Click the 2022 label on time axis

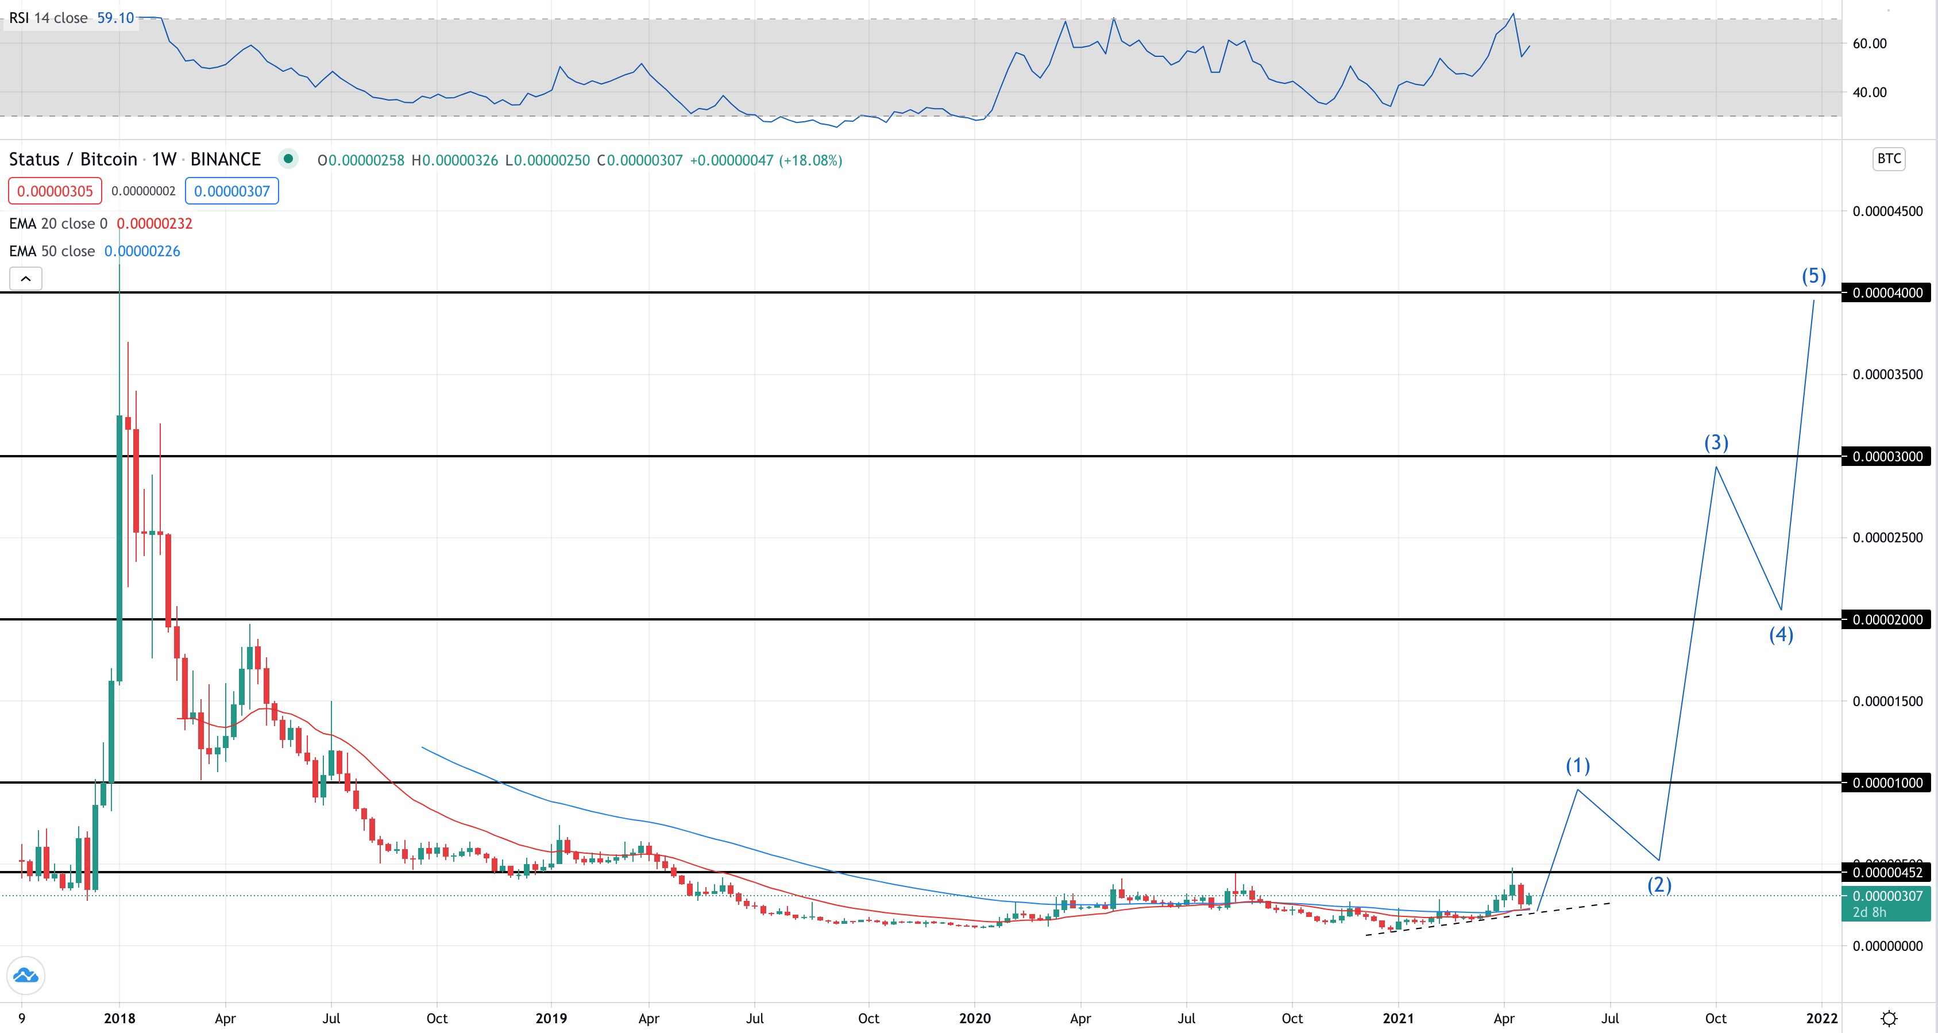[1822, 1018]
